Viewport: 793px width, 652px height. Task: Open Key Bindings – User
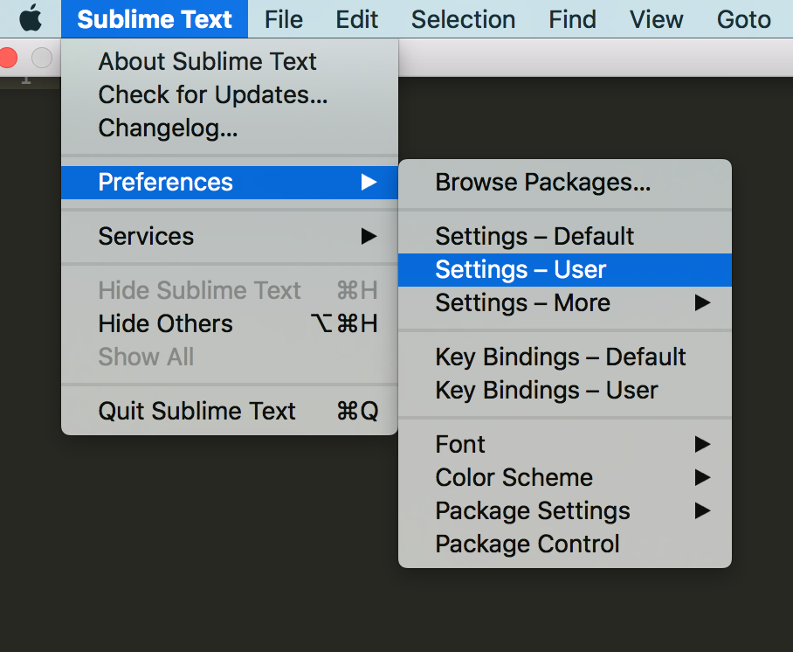pos(565,391)
